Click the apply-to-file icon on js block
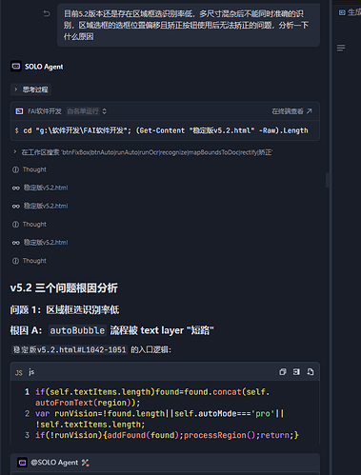This screenshot has width=361, height=475. [311, 372]
